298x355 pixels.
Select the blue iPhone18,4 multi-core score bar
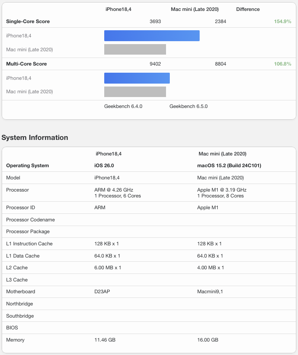point(137,78)
